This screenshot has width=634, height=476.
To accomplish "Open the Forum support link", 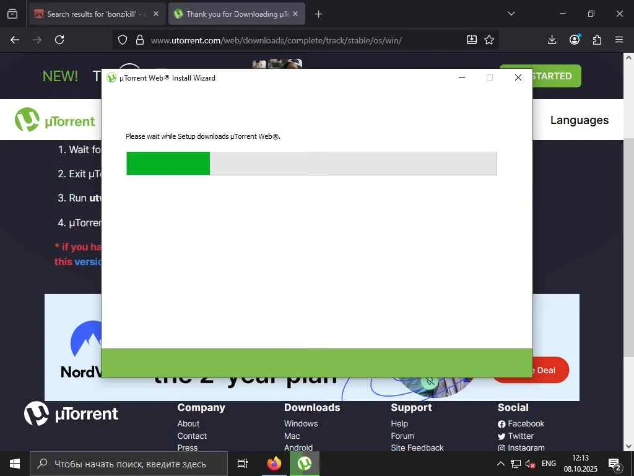I will tap(402, 436).
